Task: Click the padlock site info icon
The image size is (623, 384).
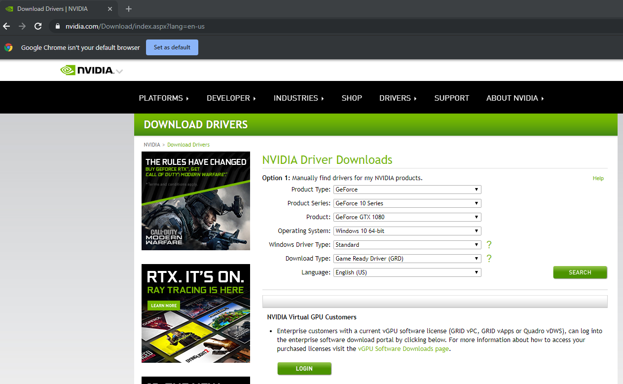Action: [58, 26]
